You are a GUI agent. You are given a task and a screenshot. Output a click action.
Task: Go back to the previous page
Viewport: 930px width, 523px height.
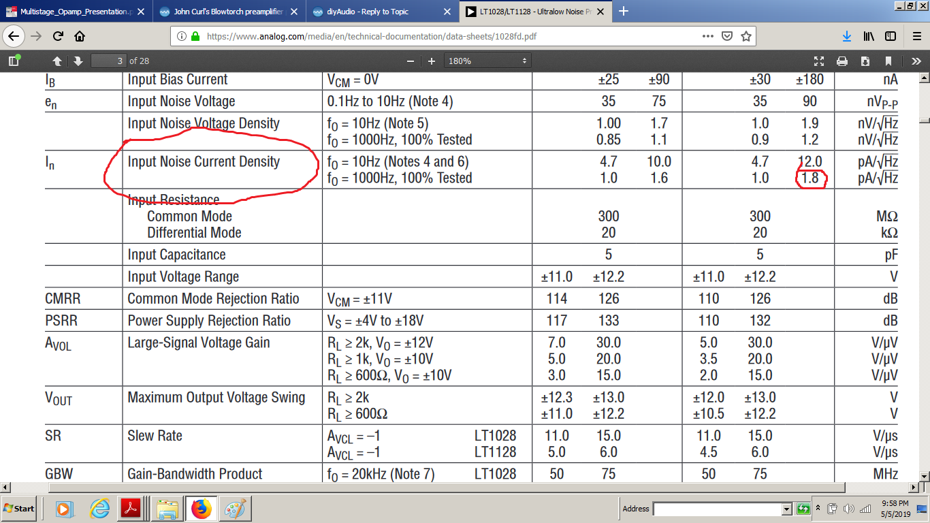point(15,36)
